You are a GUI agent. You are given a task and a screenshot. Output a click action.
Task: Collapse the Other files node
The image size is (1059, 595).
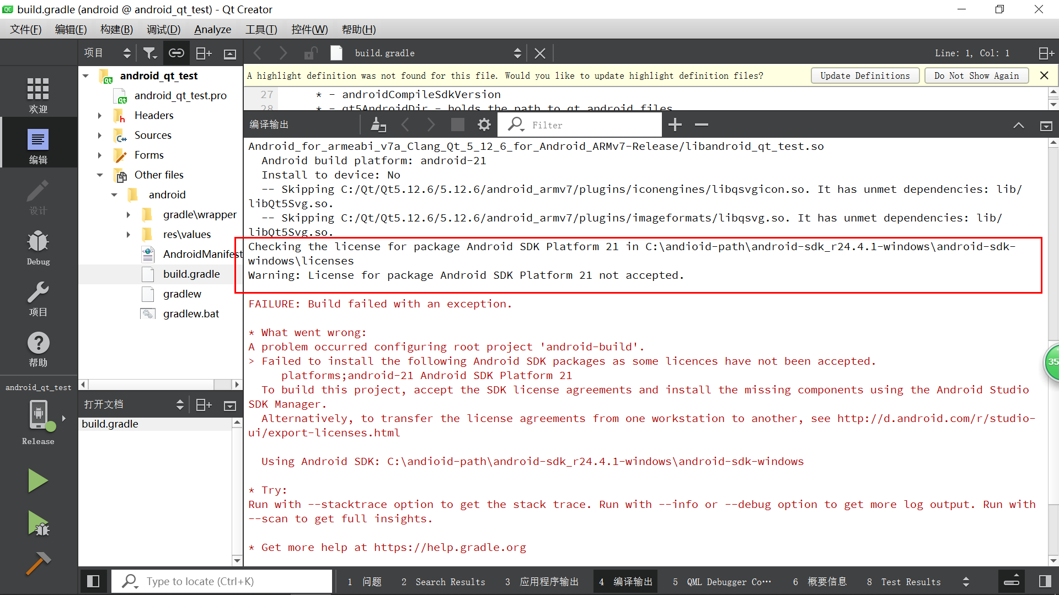tap(100, 175)
